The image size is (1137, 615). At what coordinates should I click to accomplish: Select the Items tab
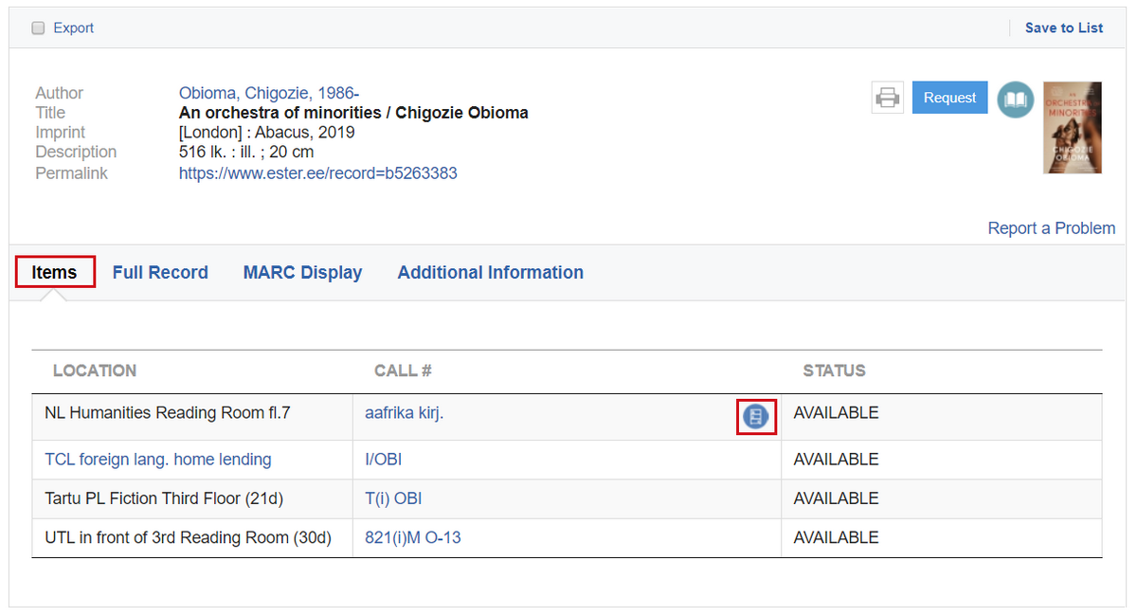point(54,272)
